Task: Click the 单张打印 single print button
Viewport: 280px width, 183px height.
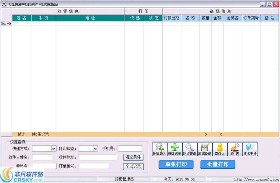Action: click(176, 165)
